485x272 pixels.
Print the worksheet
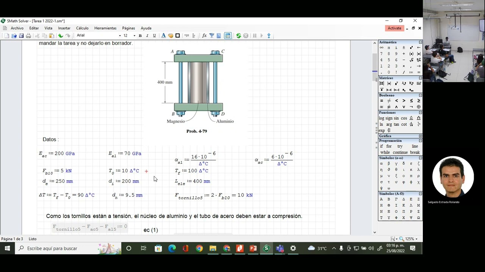[x=28, y=36]
